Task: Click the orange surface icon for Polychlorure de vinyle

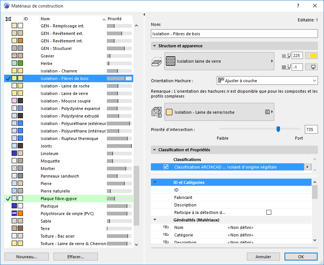Action: click(20, 213)
